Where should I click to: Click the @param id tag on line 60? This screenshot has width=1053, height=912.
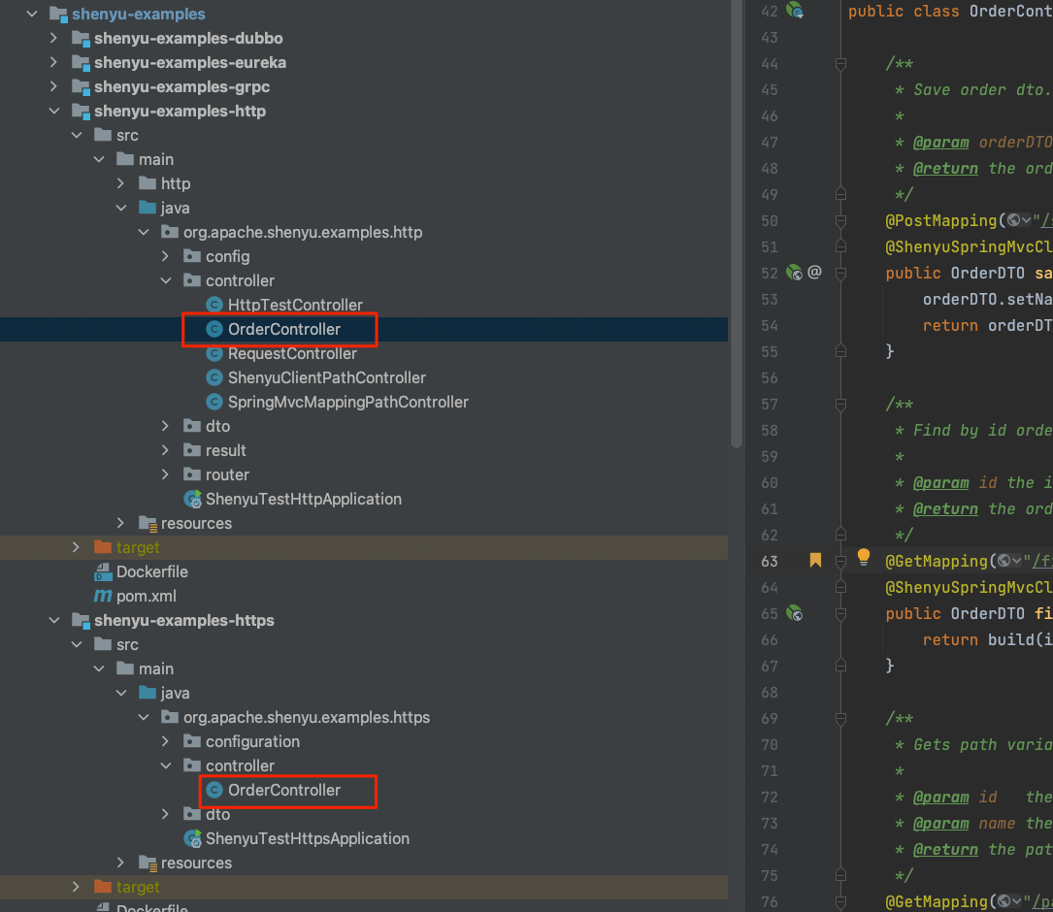coord(940,483)
